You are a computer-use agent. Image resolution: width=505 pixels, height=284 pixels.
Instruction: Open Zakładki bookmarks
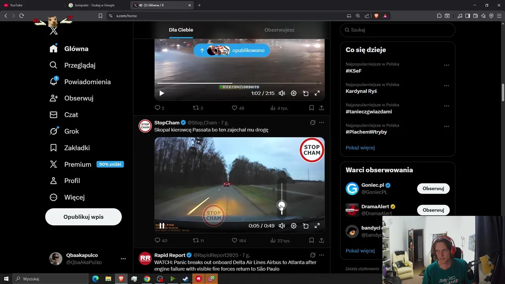pyautogui.click(x=69, y=148)
